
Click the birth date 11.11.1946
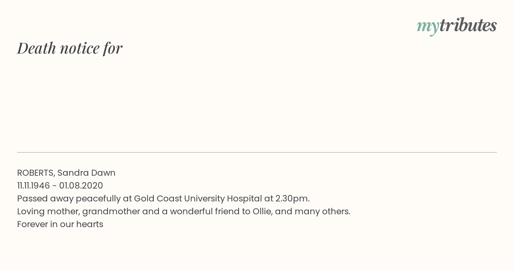(33, 186)
